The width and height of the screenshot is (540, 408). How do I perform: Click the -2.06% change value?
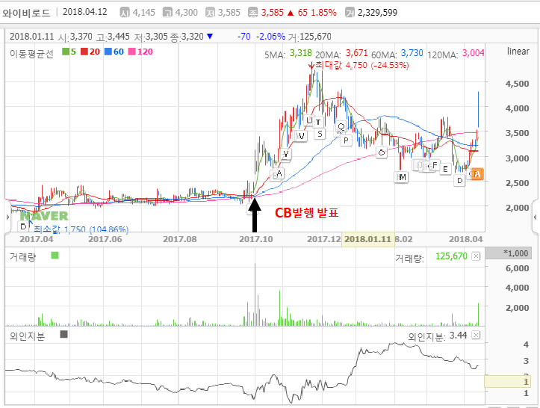(270, 37)
